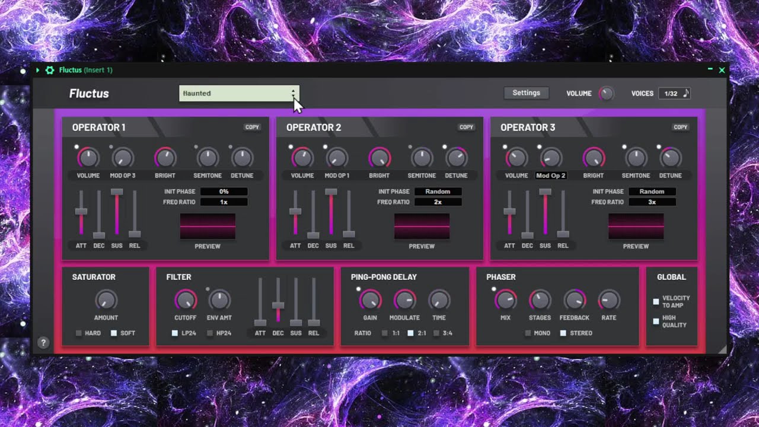The image size is (759, 427).
Task: Open Operator 1 Freq Ratio 1x selector
Action: (x=224, y=202)
